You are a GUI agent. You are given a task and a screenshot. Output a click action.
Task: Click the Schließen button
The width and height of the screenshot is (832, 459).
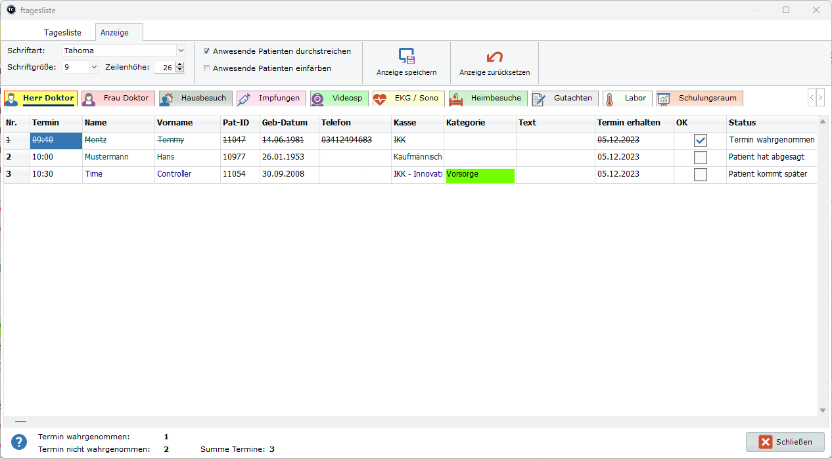point(785,442)
